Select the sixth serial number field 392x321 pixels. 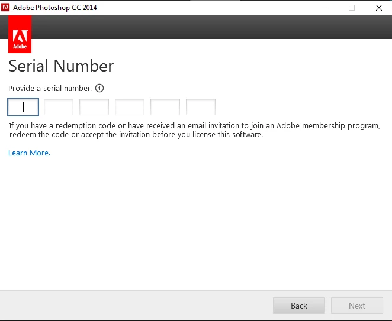pos(201,107)
